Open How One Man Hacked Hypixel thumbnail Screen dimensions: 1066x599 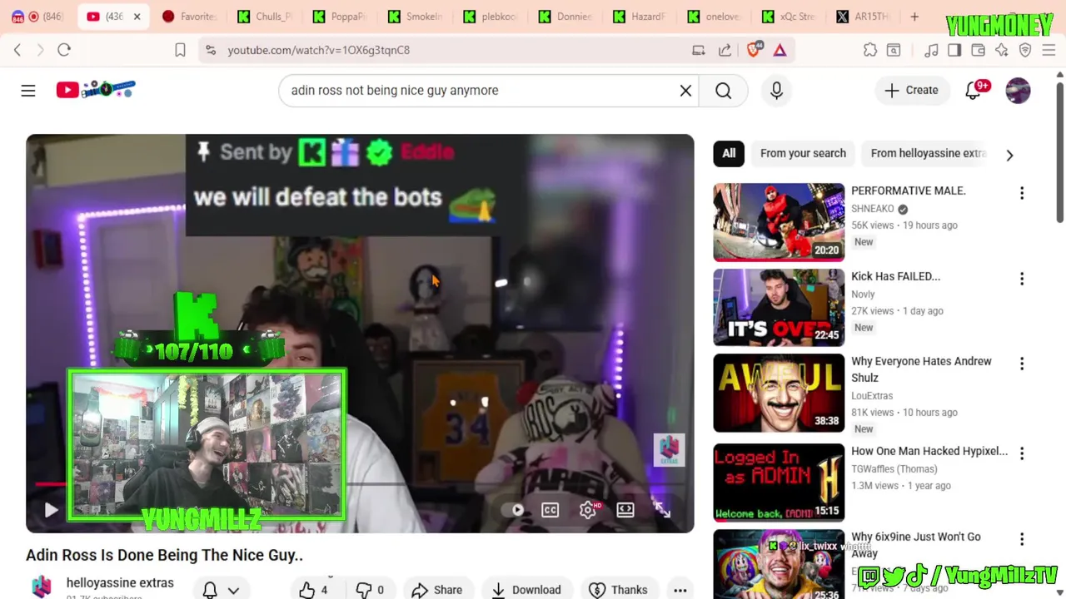pyautogui.click(x=779, y=483)
